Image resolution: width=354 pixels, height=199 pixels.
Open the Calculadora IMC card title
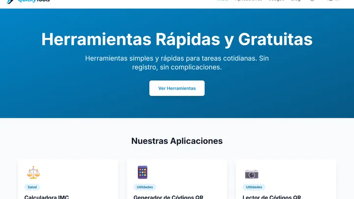point(47,197)
